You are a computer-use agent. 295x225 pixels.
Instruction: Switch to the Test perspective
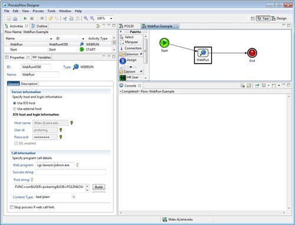263,18
